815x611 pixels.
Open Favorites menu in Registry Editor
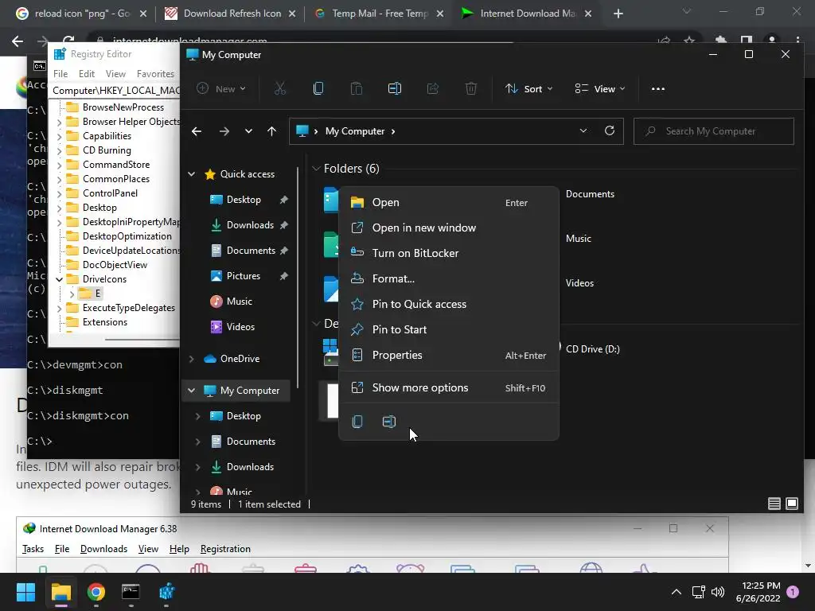155,74
